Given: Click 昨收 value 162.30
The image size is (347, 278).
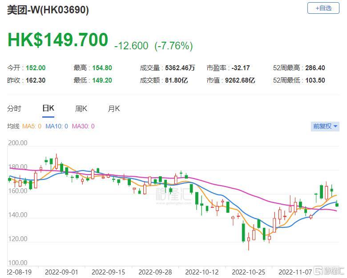Looking at the screenshot, I should [x=36, y=80].
